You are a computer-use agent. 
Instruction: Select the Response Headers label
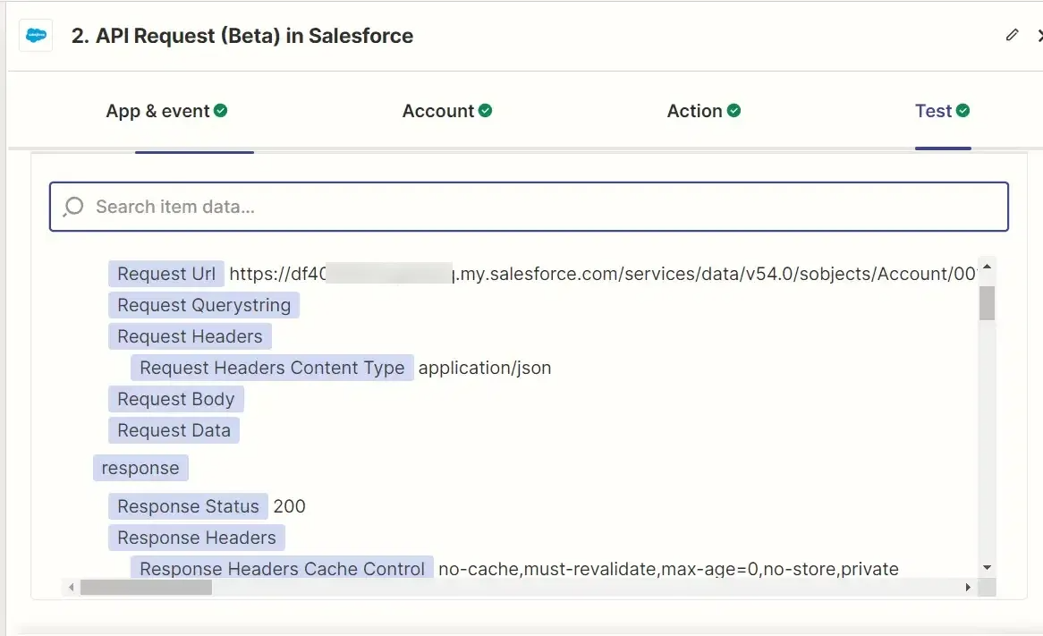tap(196, 538)
